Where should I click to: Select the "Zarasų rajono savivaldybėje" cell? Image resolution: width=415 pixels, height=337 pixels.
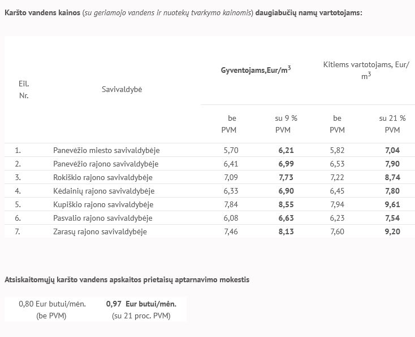(x=100, y=231)
